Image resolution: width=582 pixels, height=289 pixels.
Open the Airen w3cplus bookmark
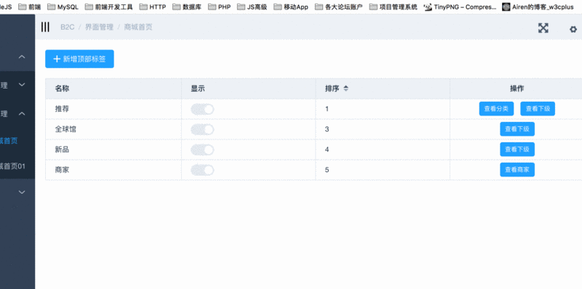pyautogui.click(x=538, y=7)
